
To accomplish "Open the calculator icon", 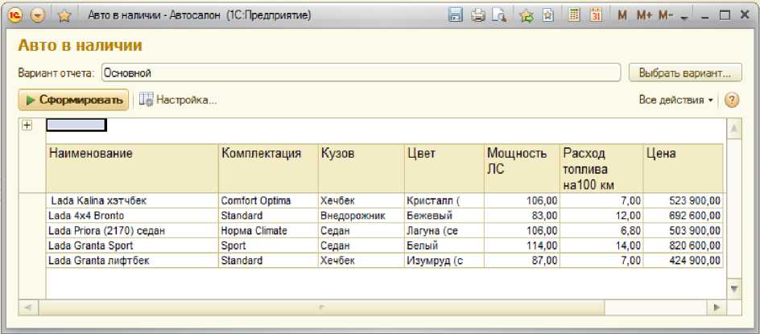I will [574, 15].
